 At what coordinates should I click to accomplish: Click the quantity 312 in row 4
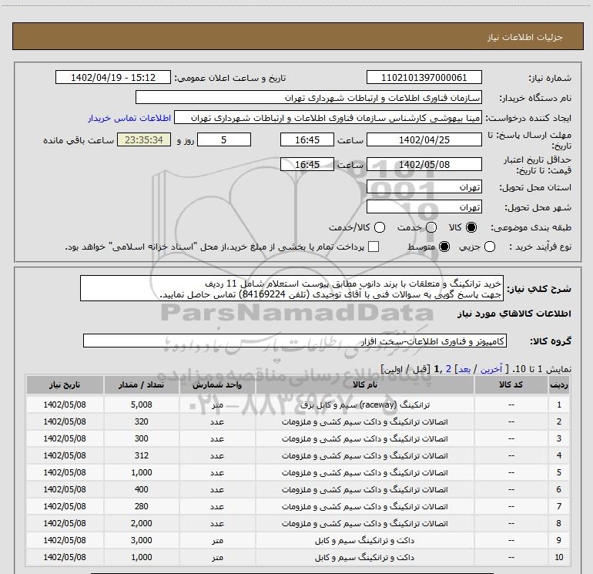click(x=142, y=455)
